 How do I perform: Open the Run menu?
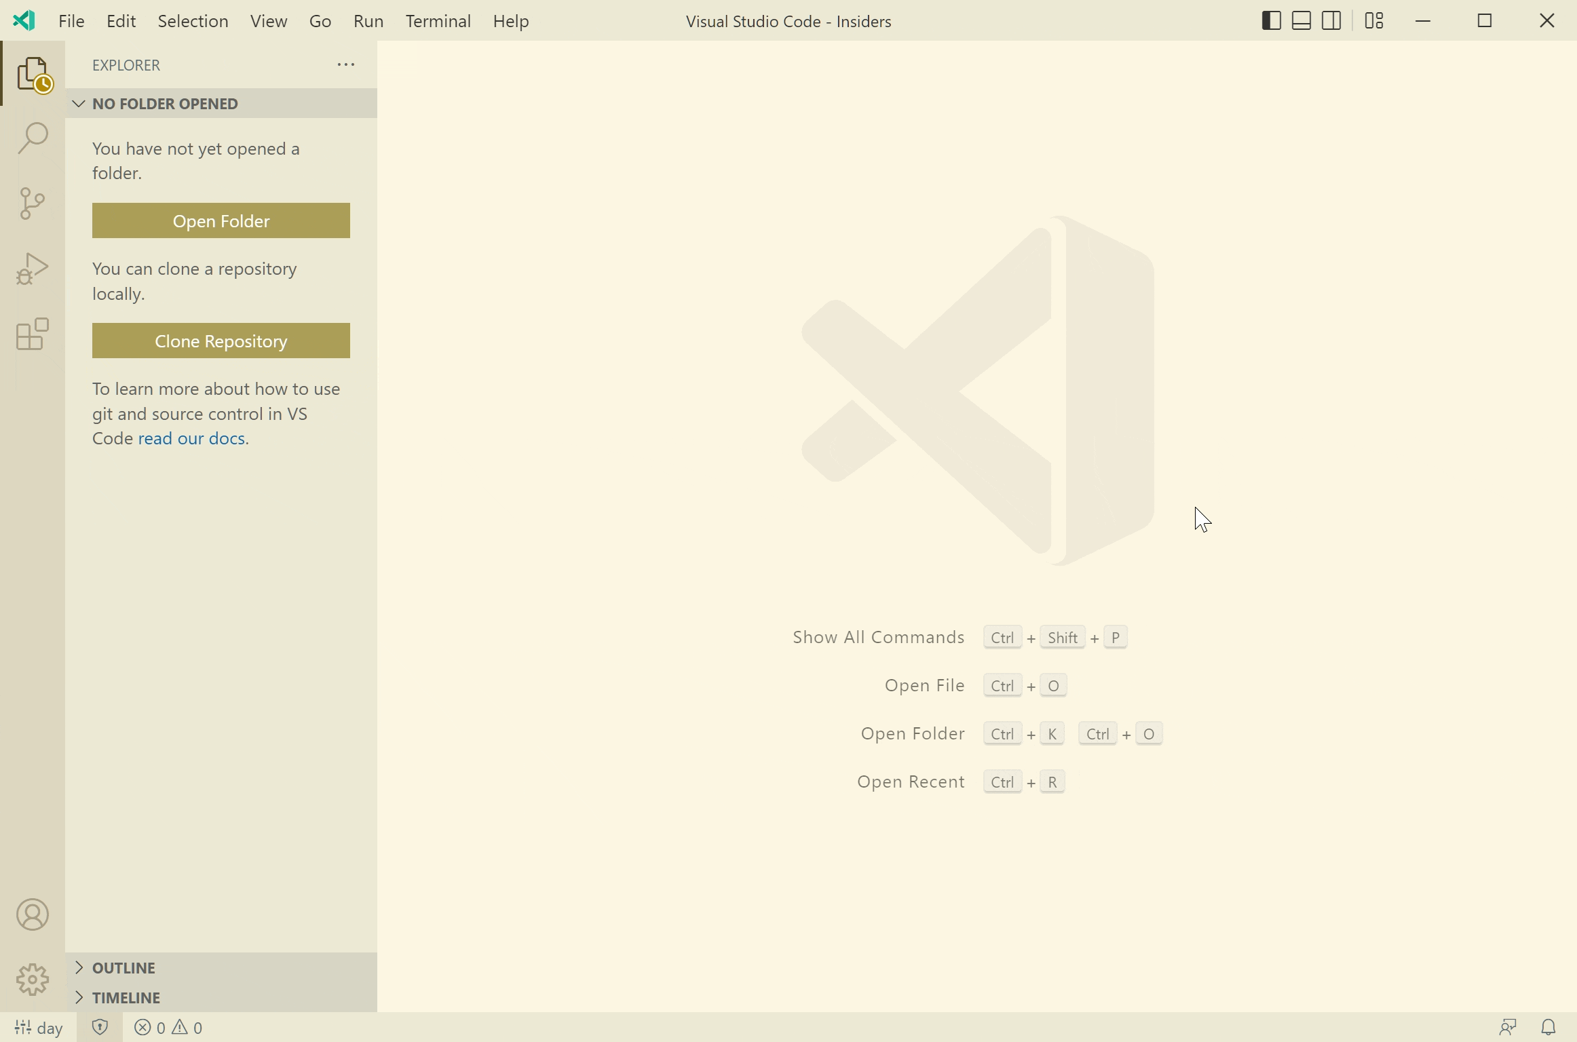[x=368, y=21]
